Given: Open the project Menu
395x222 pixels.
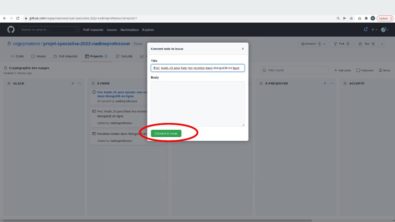Looking at the screenshot, I should [x=385, y=70].
